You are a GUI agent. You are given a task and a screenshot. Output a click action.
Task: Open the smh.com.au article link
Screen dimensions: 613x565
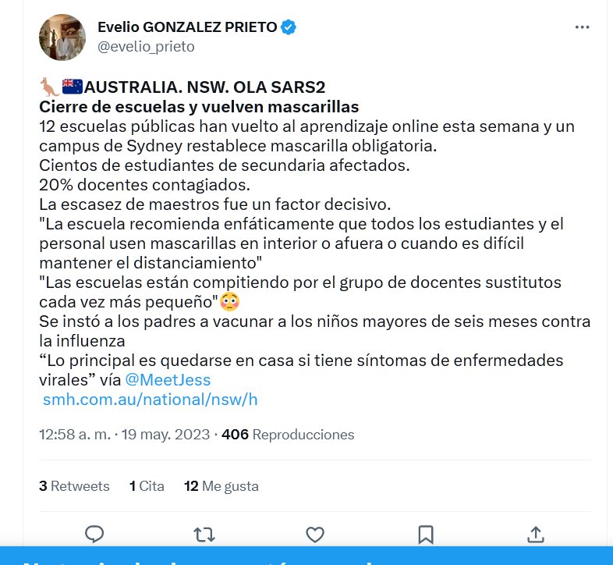(150, 400)
